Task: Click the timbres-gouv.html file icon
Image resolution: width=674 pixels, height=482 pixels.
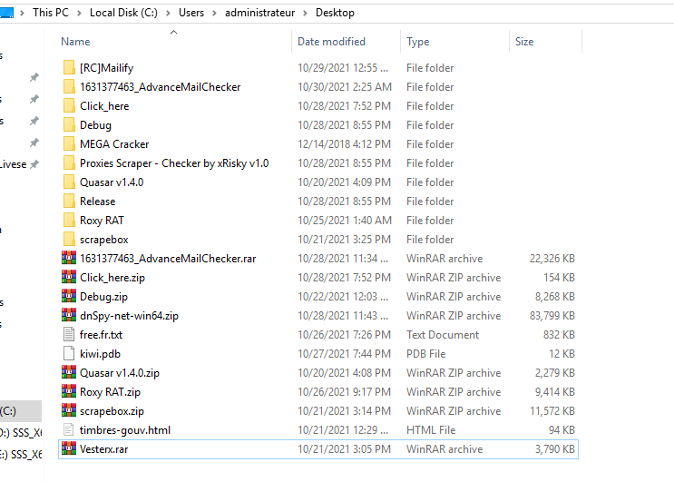Action: click(70, 430)
